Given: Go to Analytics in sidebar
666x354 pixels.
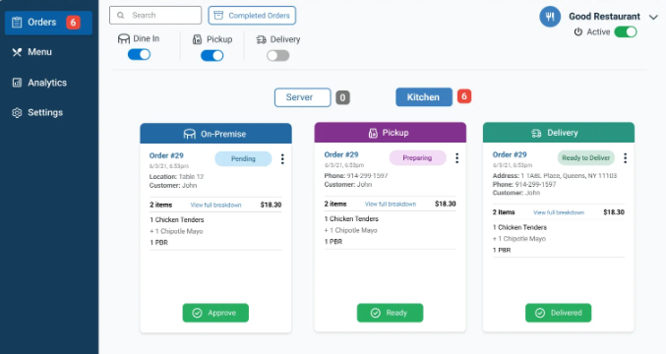Looking at the screenshot, I should (39, 83).
